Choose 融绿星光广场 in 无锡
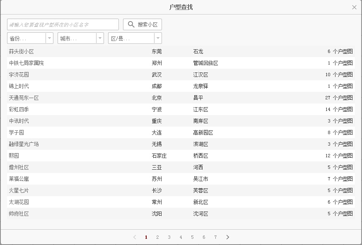362x245 pixels. click(x=24, y=144)
